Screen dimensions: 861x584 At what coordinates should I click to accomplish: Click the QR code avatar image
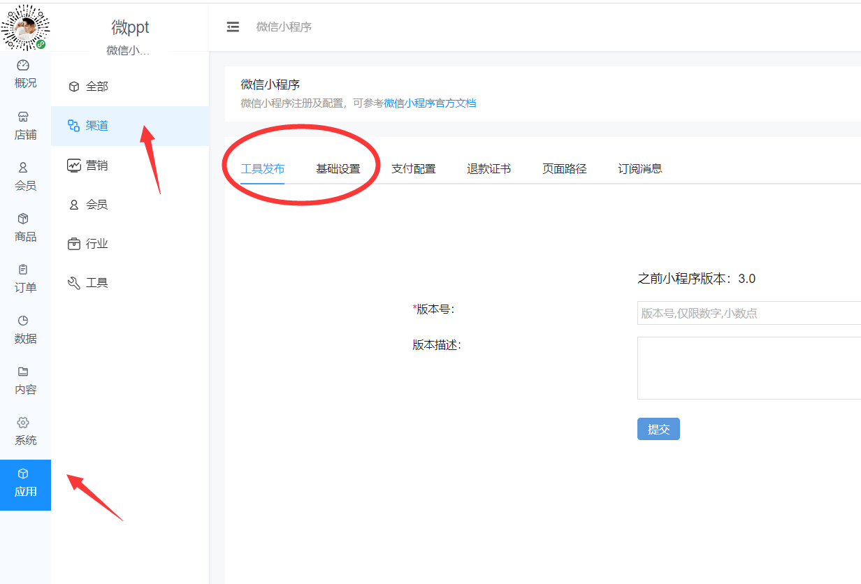(x=26, y=27)
